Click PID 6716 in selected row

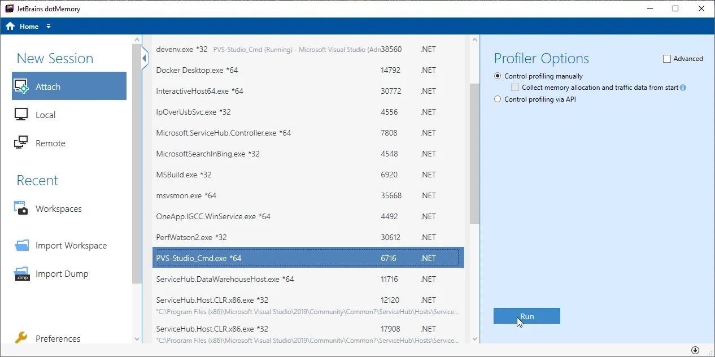pos(389,258)
